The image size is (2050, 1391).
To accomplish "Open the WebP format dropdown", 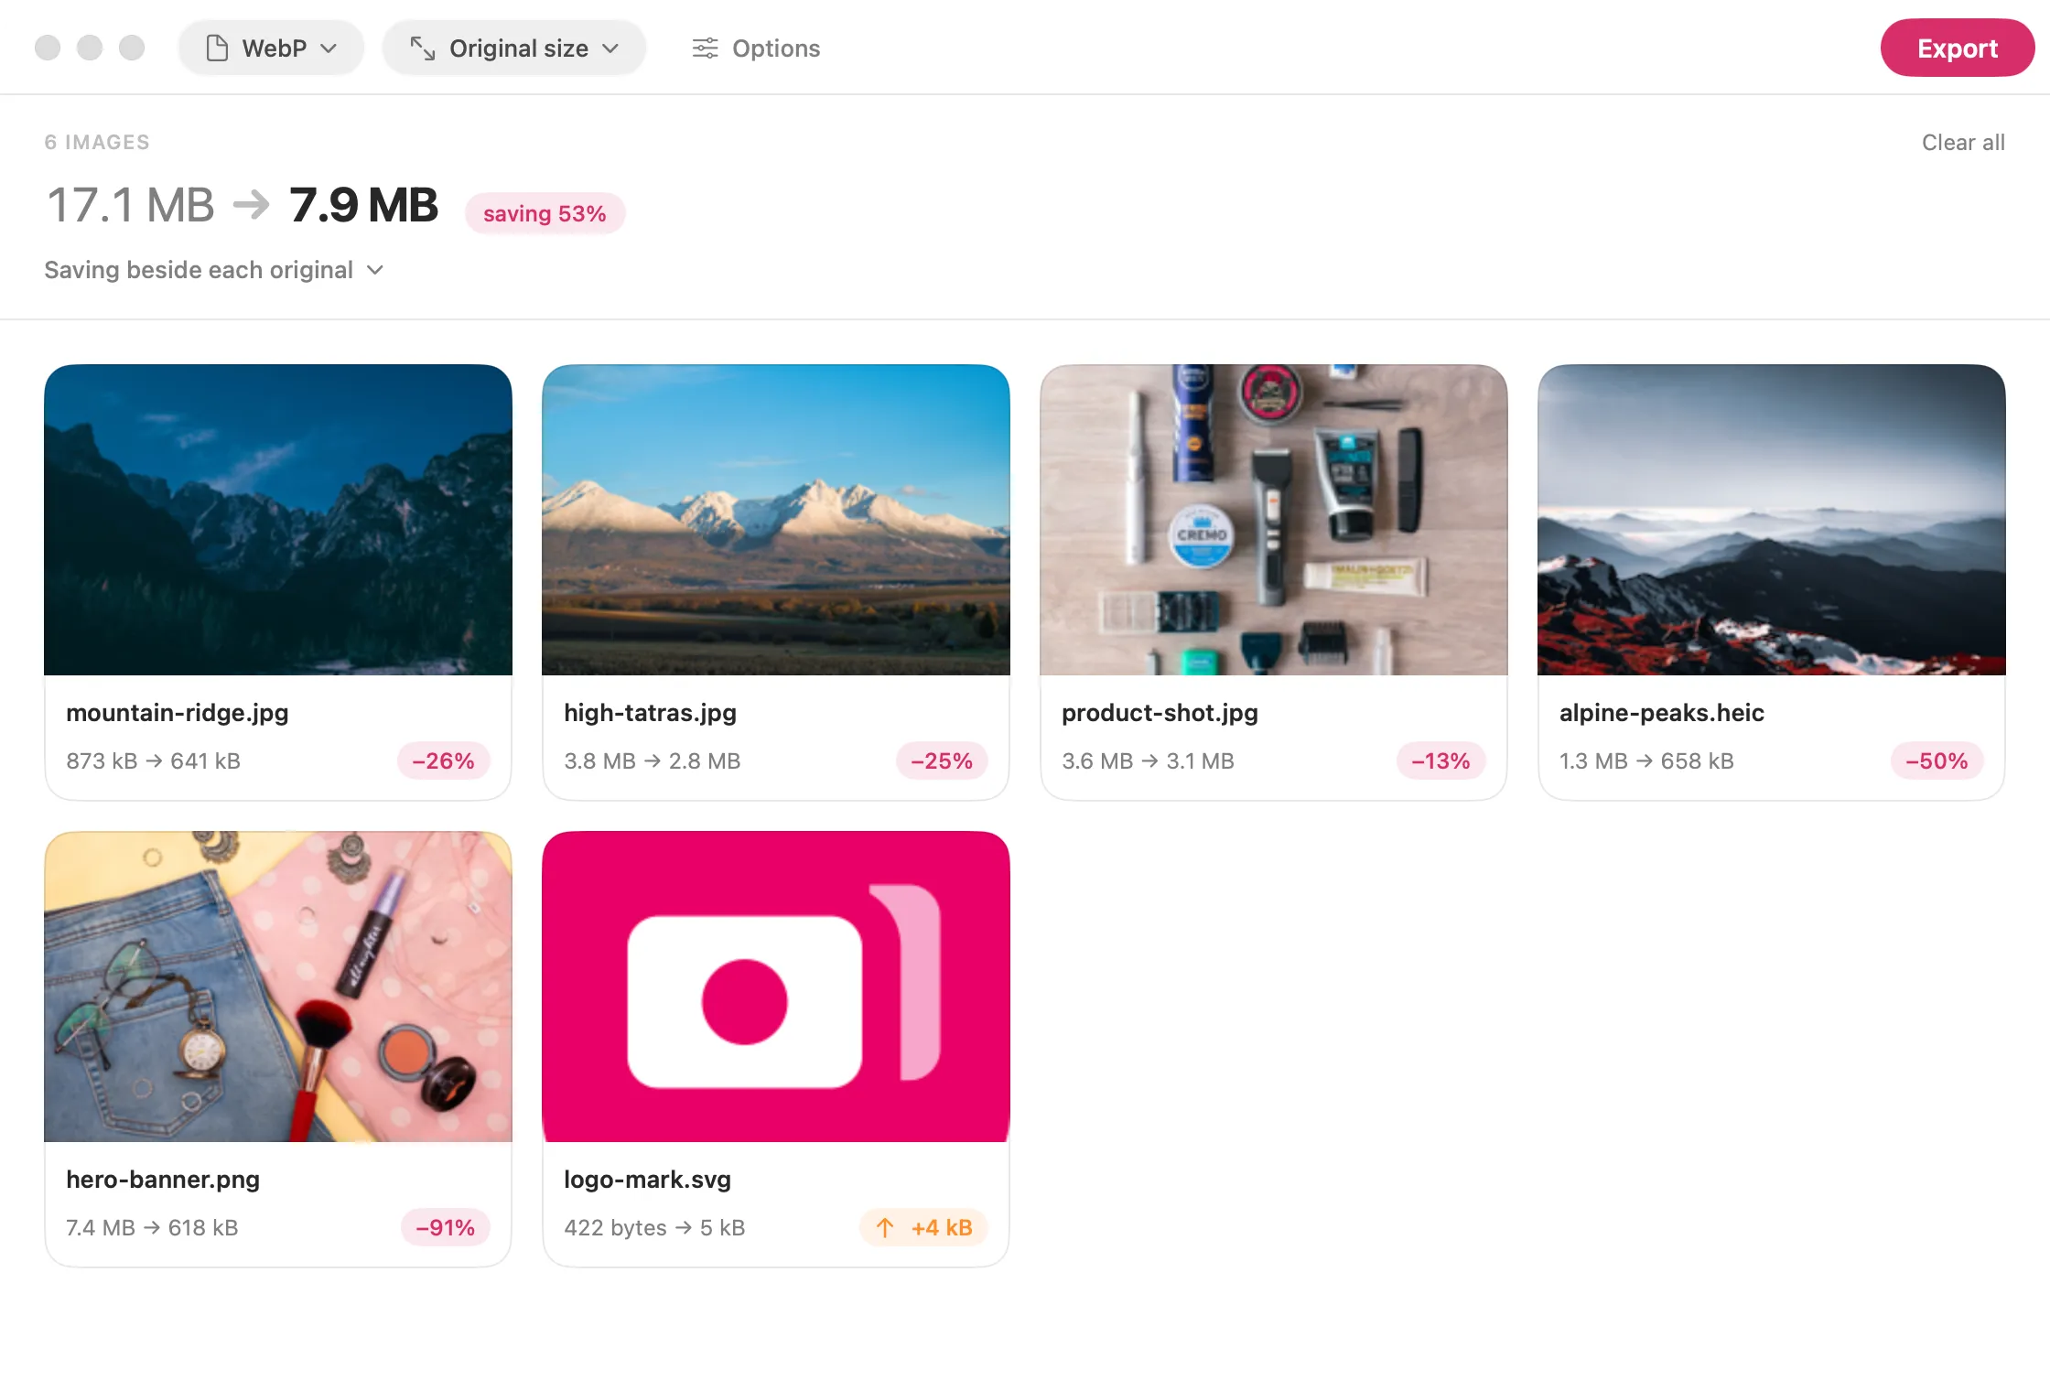I will [271, 48].
